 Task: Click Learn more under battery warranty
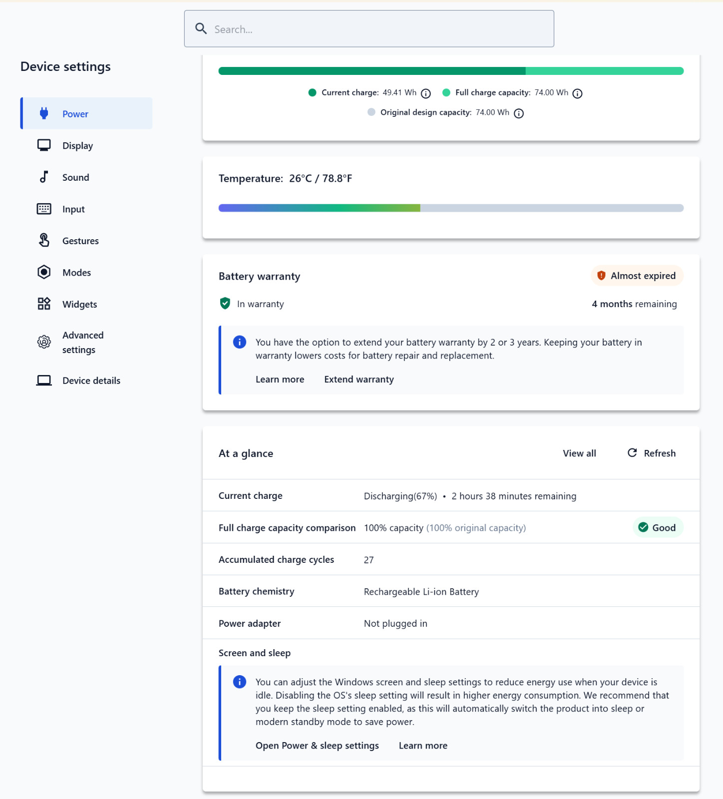tap(280, 379)
